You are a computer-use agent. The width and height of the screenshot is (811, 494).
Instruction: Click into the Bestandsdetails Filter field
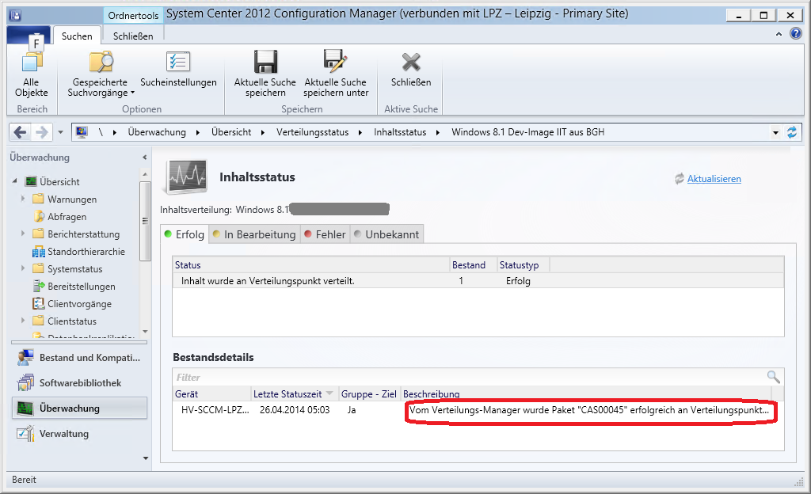tap(468, 377)
